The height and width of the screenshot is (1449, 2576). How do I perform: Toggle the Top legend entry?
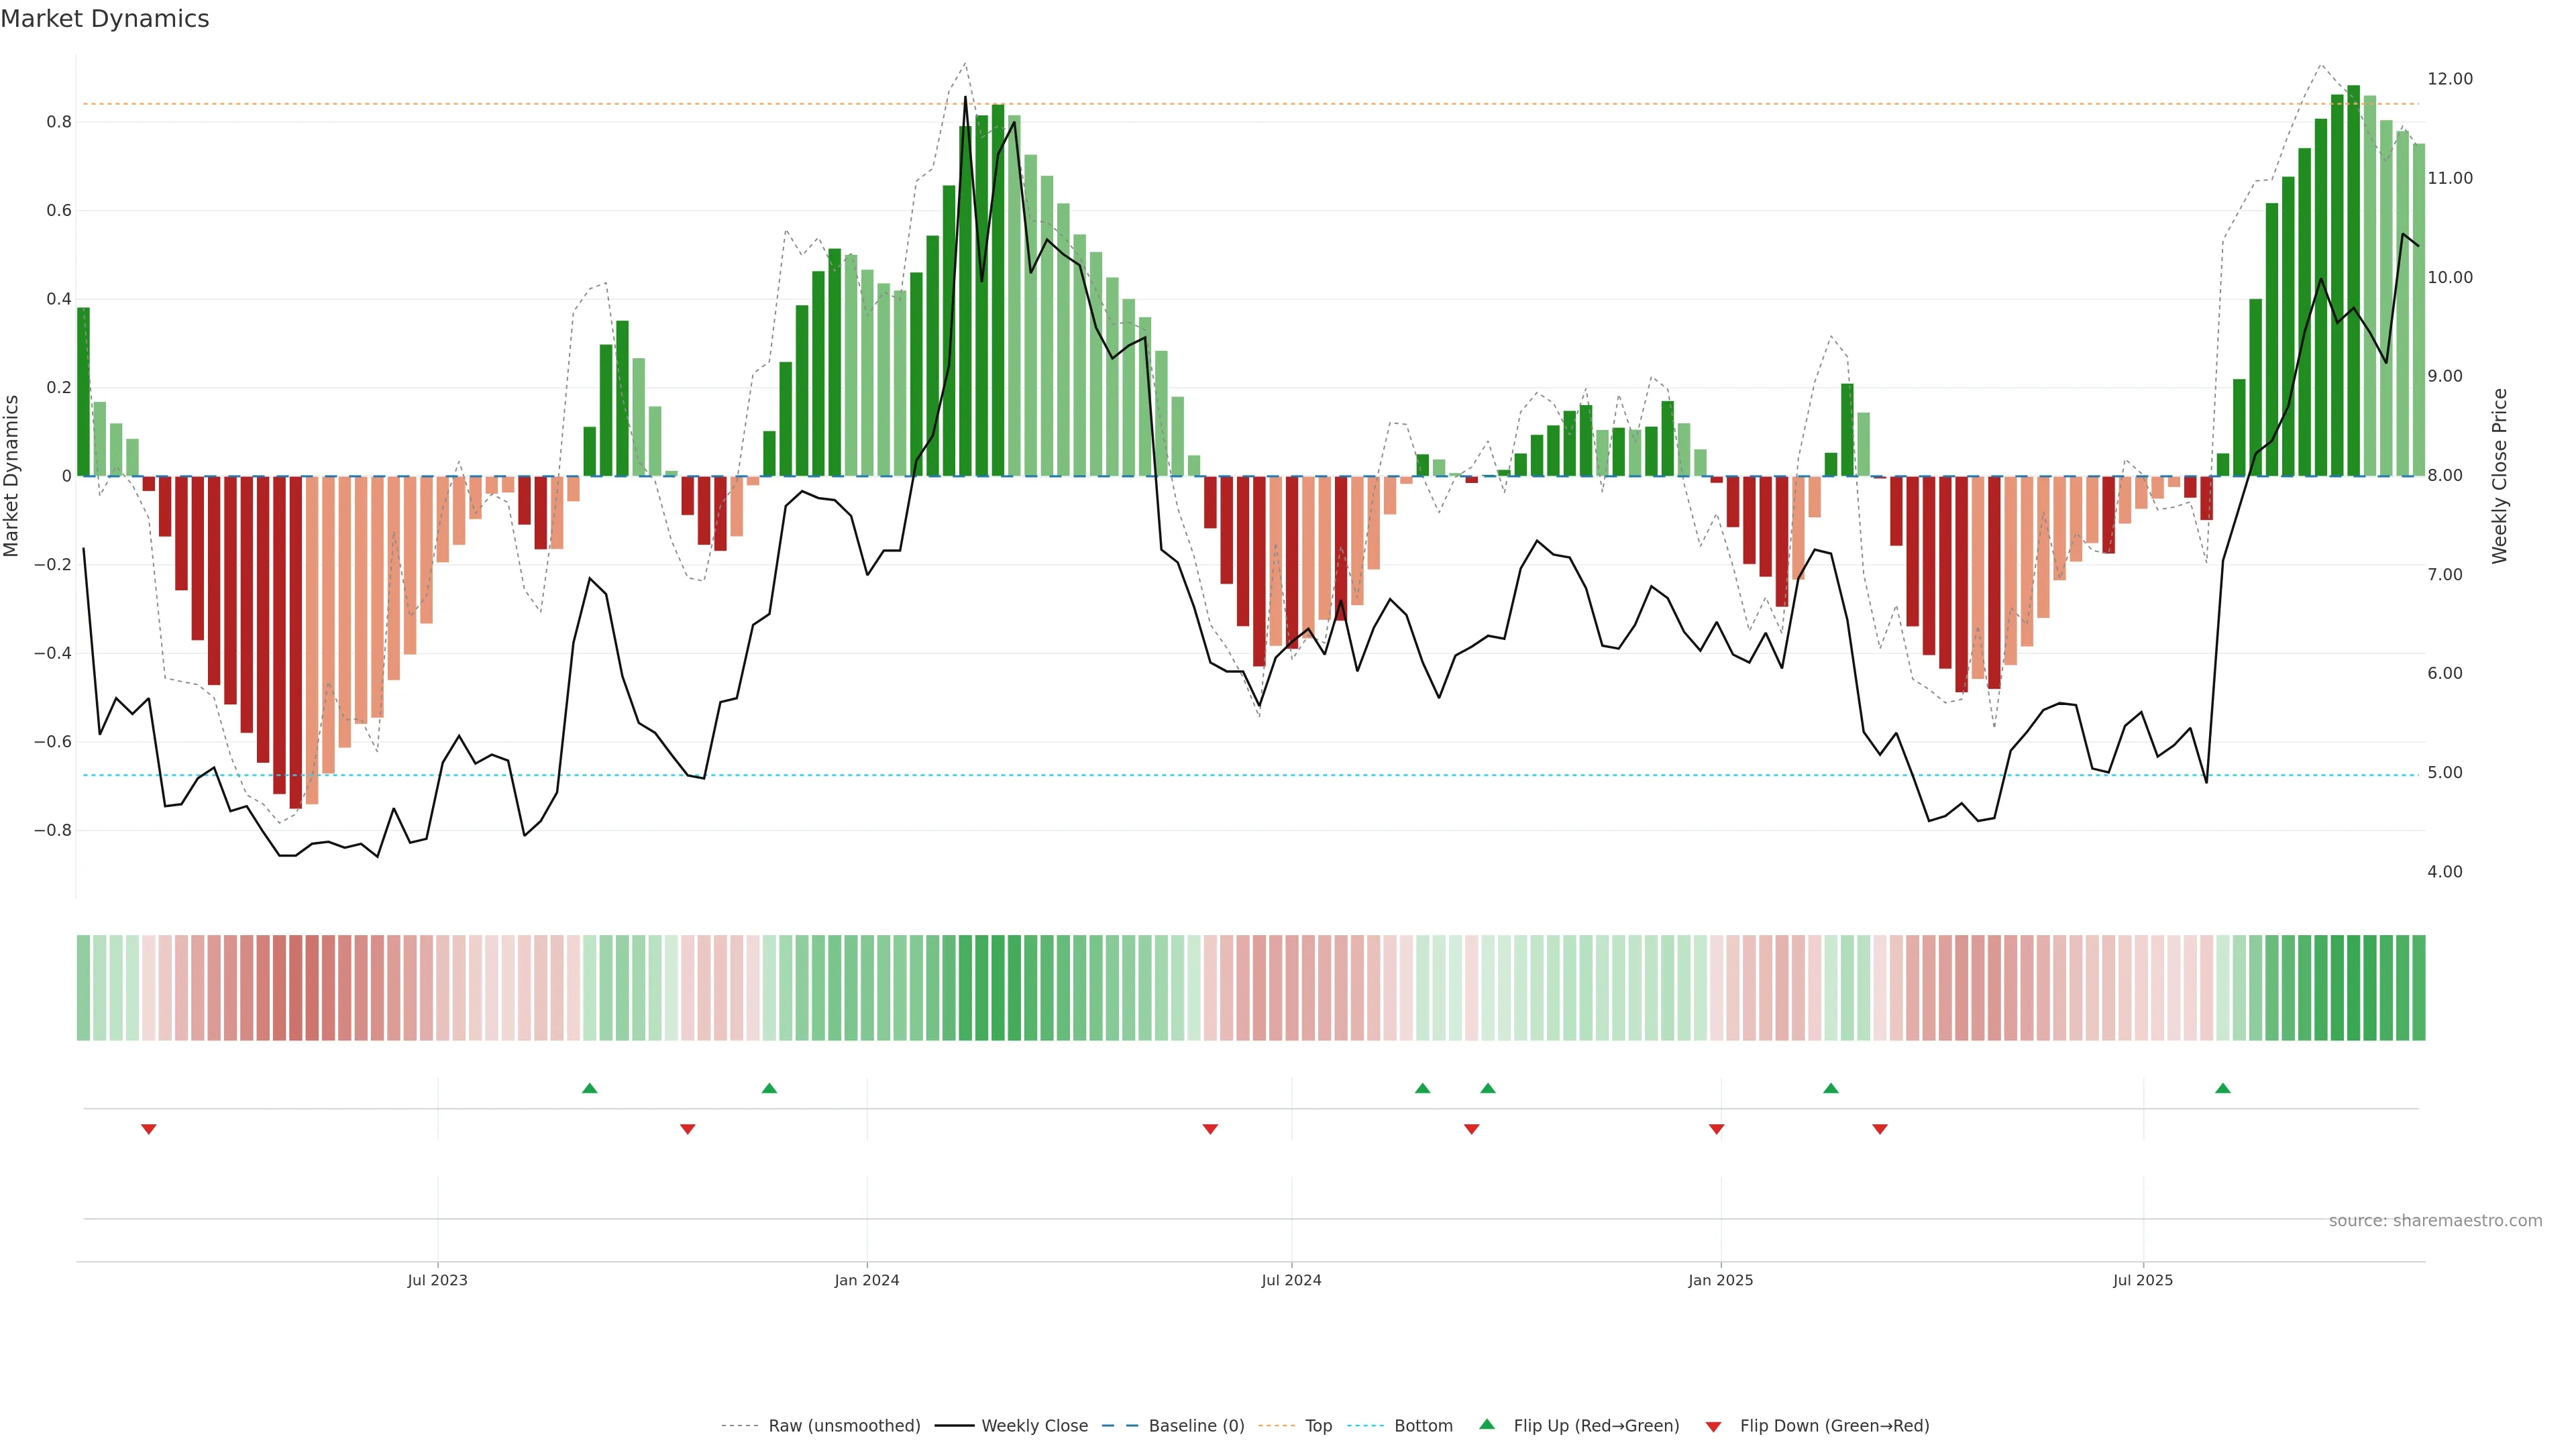[x=1318, y=1426]
